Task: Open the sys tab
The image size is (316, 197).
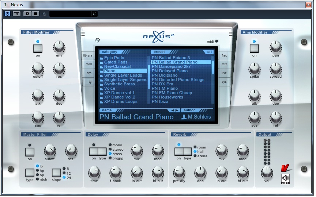Action: click(x=224, y=82)
